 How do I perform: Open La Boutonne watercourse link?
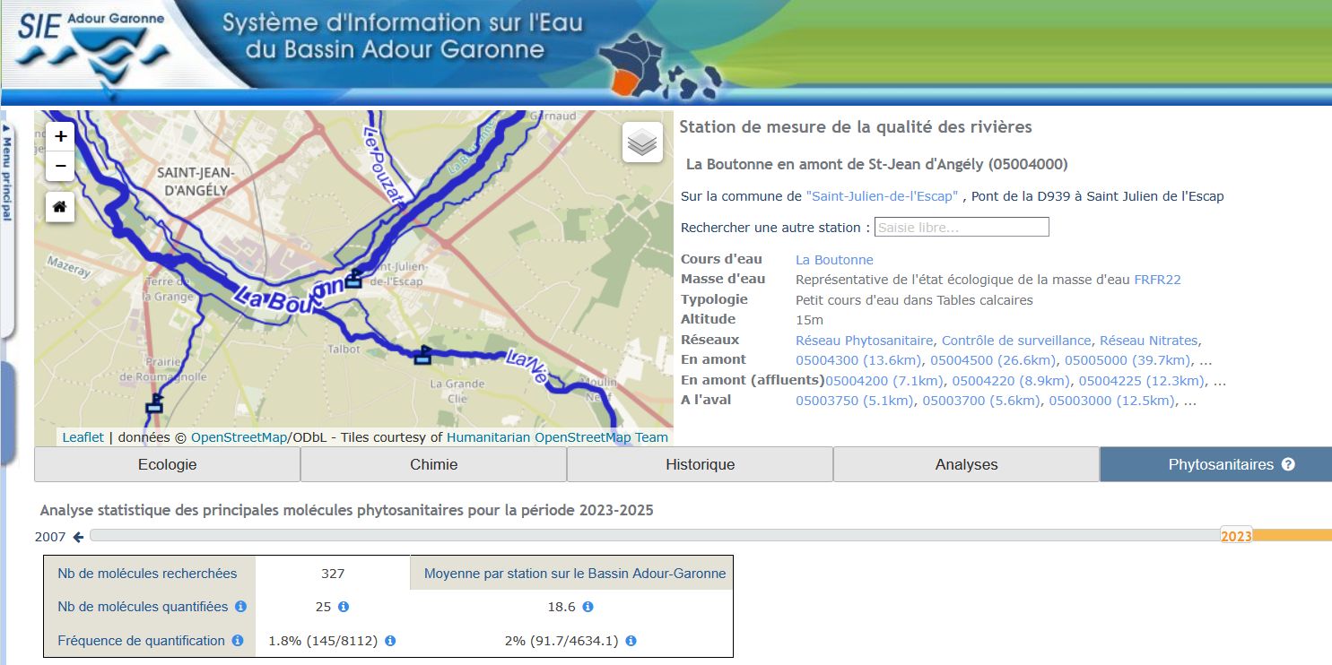point(834,260)
